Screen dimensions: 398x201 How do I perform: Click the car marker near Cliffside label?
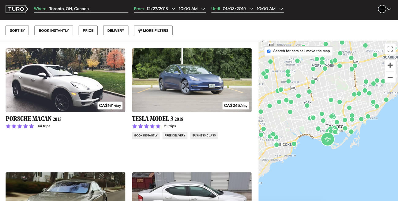coord(386,100)
